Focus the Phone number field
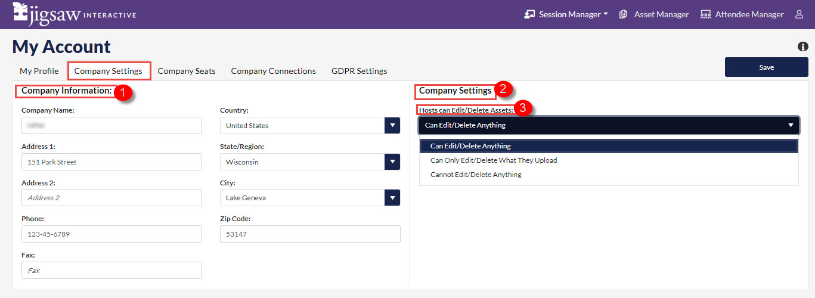815x298 pixels. tap(111, 234)
